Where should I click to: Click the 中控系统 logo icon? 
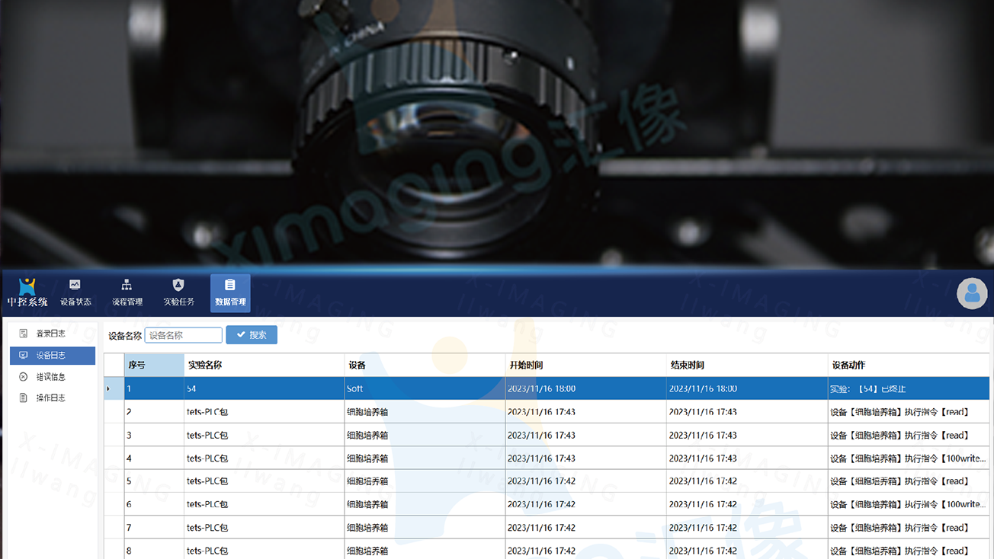click(x=27, y=287)
